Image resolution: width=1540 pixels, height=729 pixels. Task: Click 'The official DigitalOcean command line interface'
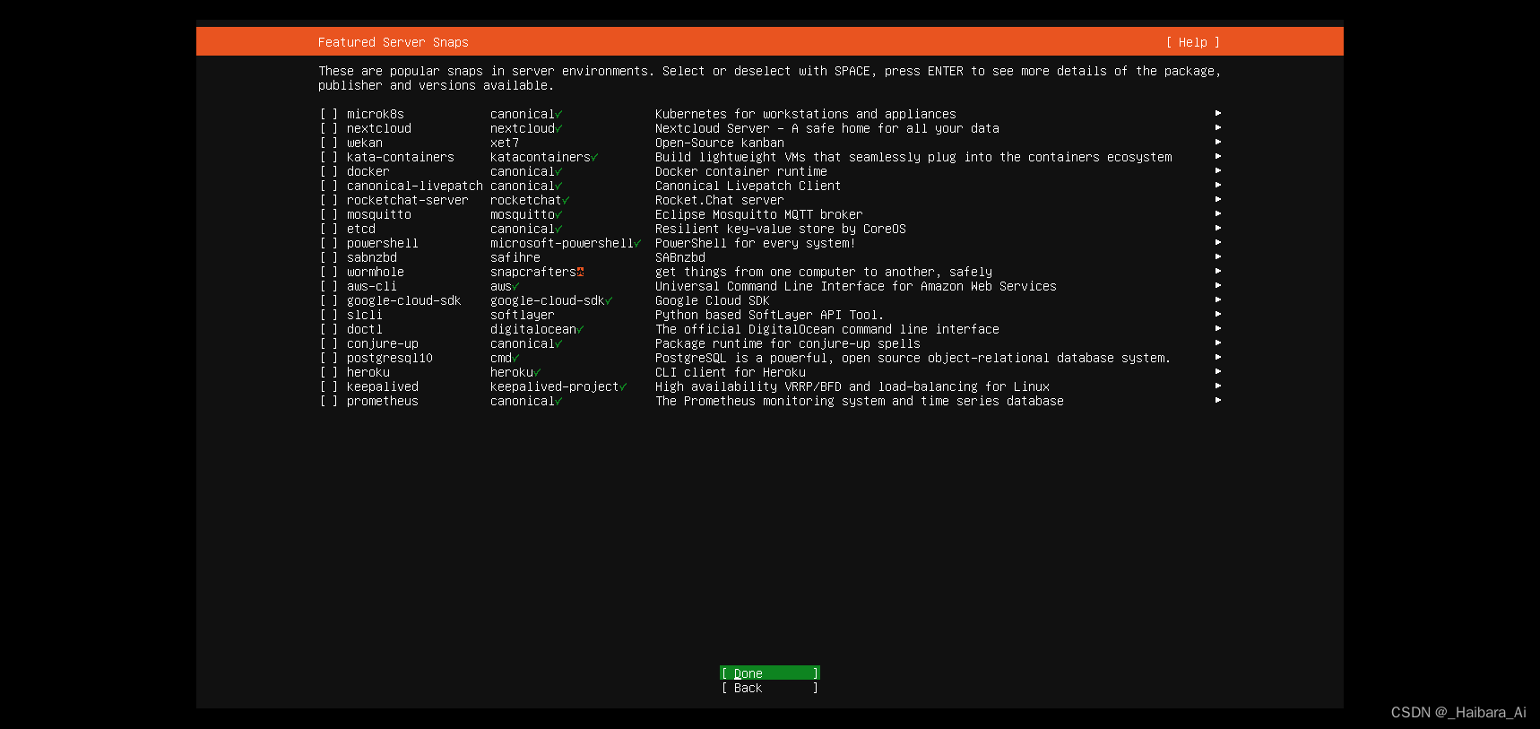point(827,329)
